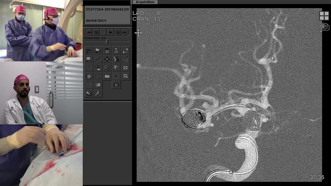
Task: Stop the sequence playback
Action: pyautogui.click(x=103, y=32)
